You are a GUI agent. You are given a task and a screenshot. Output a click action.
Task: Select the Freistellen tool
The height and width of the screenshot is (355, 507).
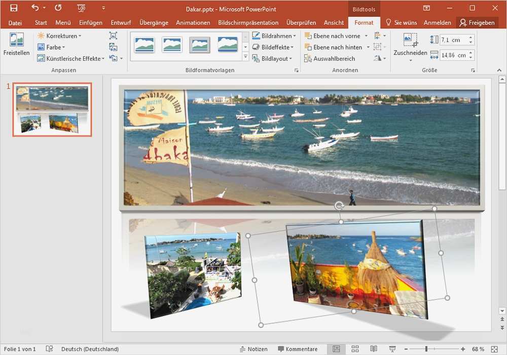[x=16, y=45]
